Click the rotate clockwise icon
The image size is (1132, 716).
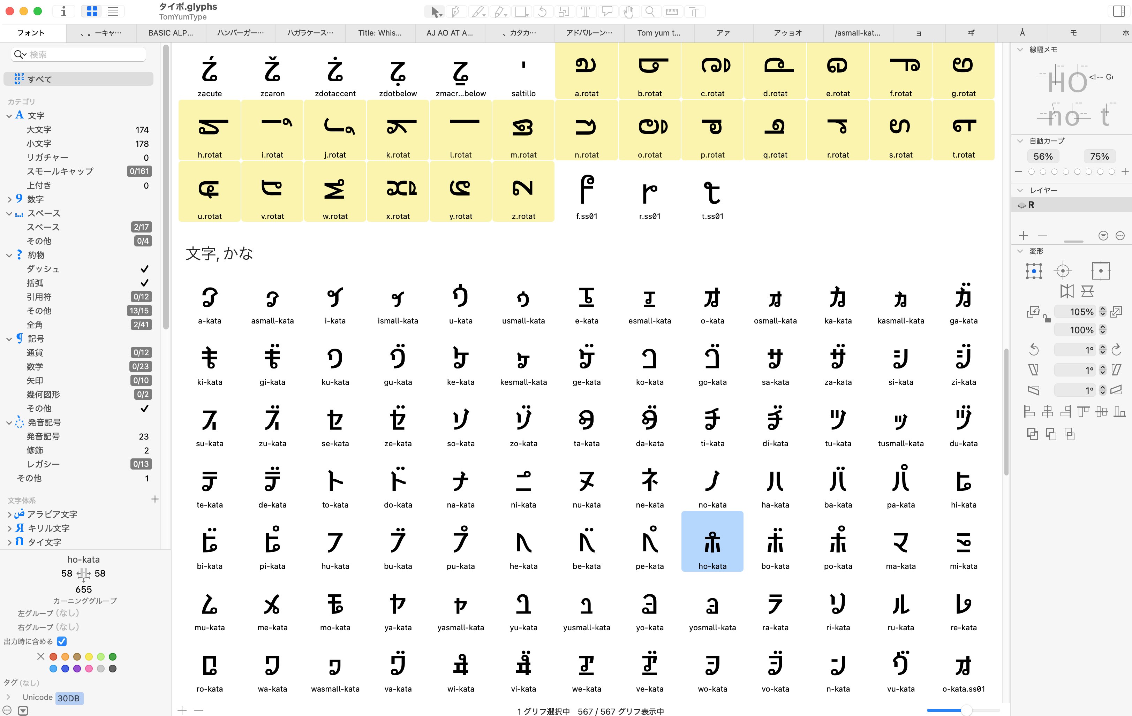tap(1116, 350)
